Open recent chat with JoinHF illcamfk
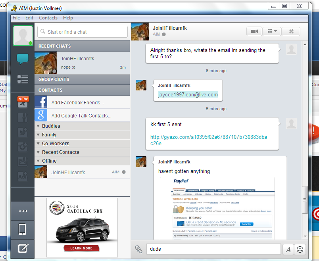This screenshot has height=261, width=319. pyautogui.click(x=82, y=63)
